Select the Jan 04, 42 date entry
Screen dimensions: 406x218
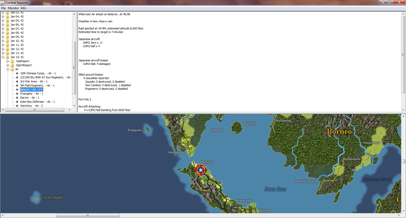click(17, 16)
